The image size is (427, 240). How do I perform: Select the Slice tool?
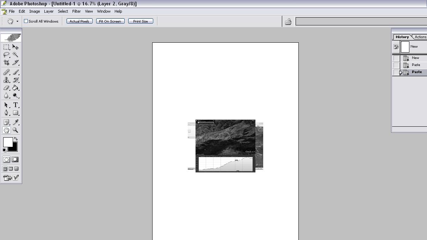[x=16, y=62]
